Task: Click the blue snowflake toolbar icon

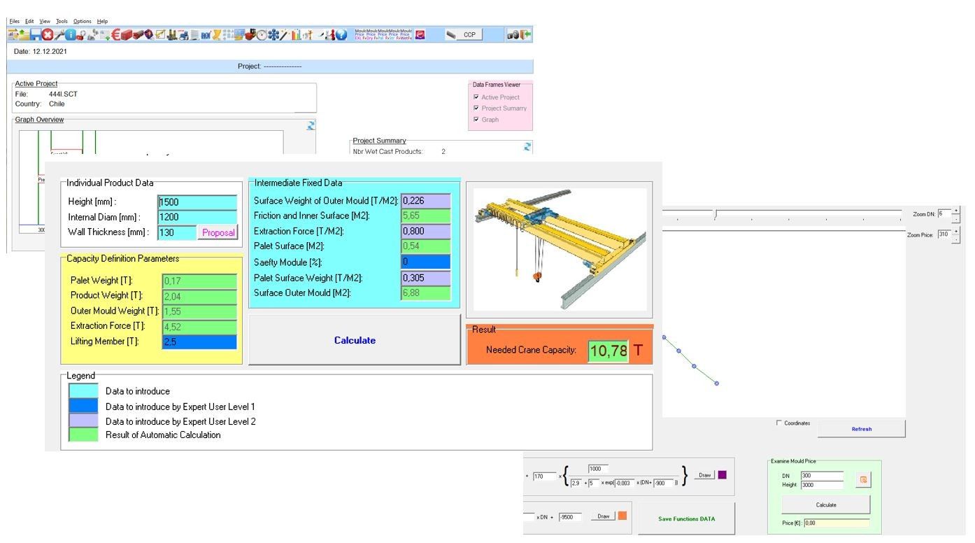Action: point(273,35)
